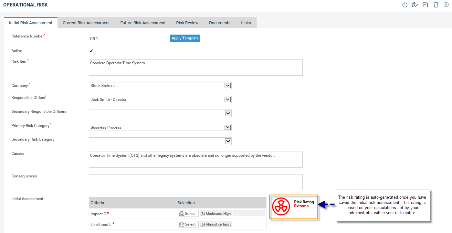452x233 pixels.
Task: Run the spell check icon
Action: pyautogui.click(x=415, y=5)
